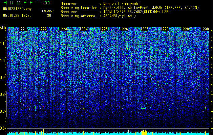The width and height of the screenshot is (213, 135).
Task: Click the 1222 time marker
Action: (43, 29)
